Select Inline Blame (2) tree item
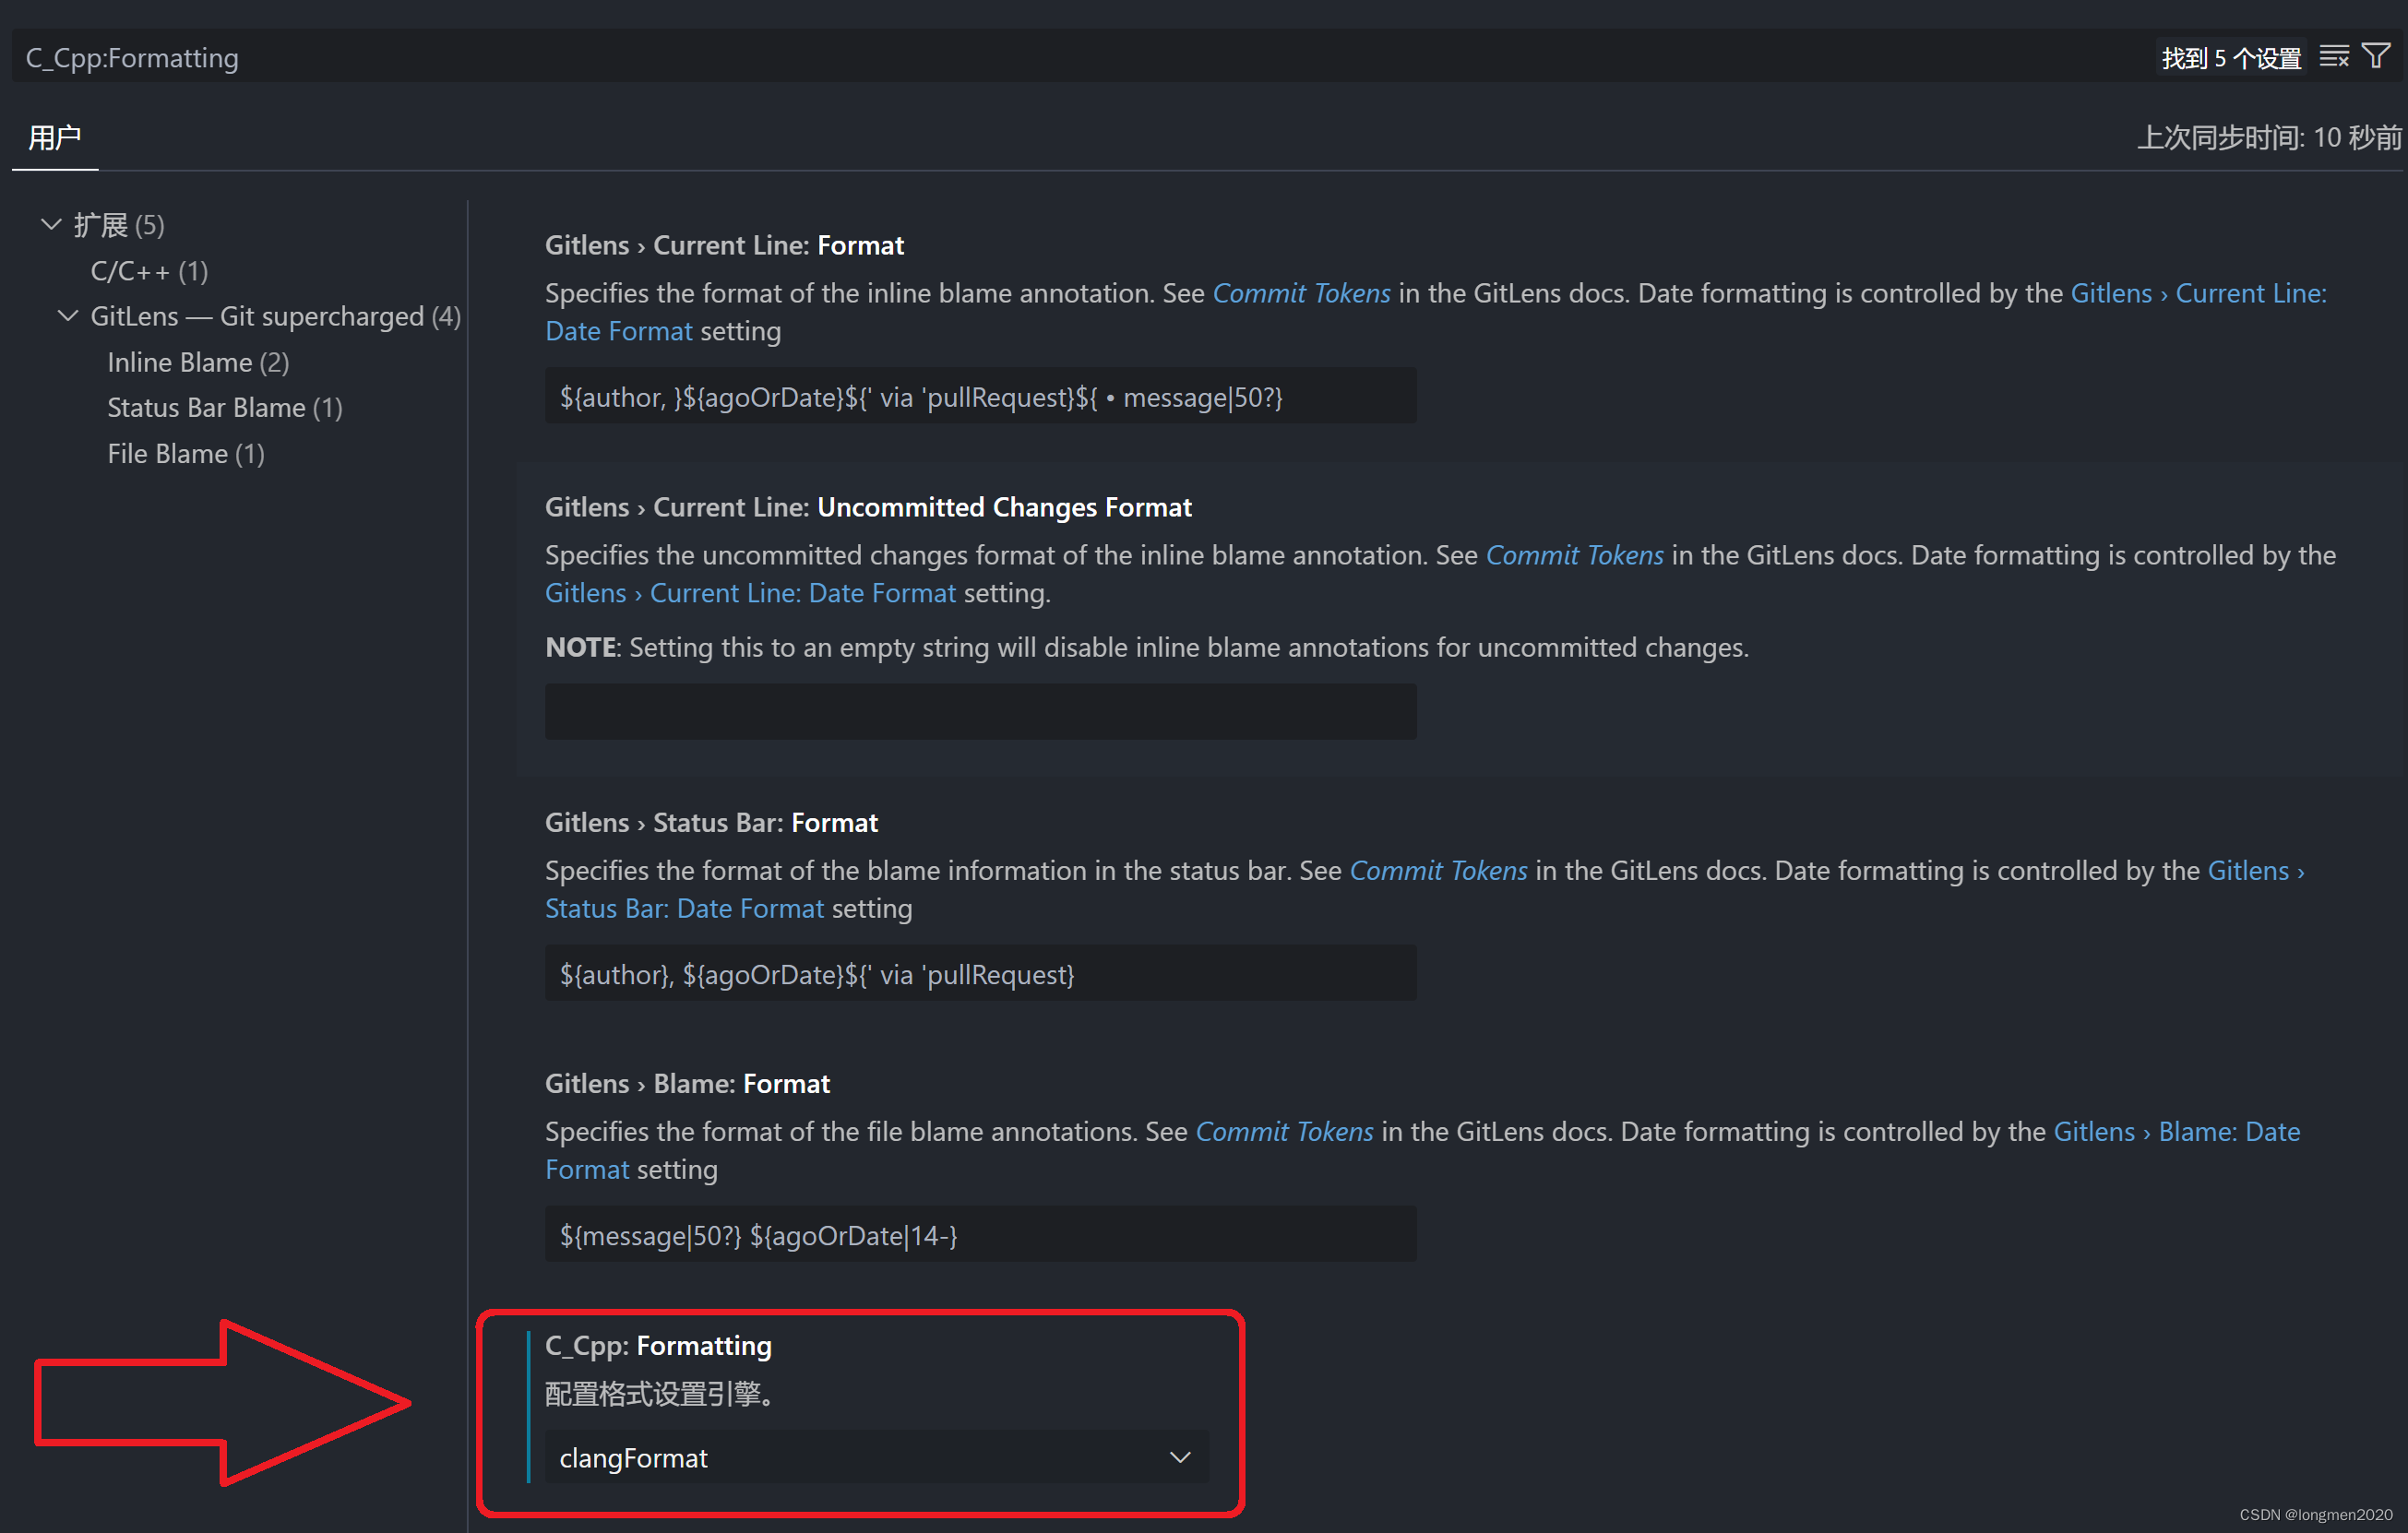This screenshot has width=2408, height=1533. 198,362
